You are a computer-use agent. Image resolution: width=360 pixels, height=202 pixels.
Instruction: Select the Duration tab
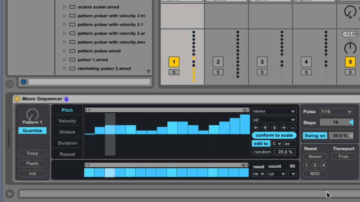pyautogui.click(x=67, y=143)
